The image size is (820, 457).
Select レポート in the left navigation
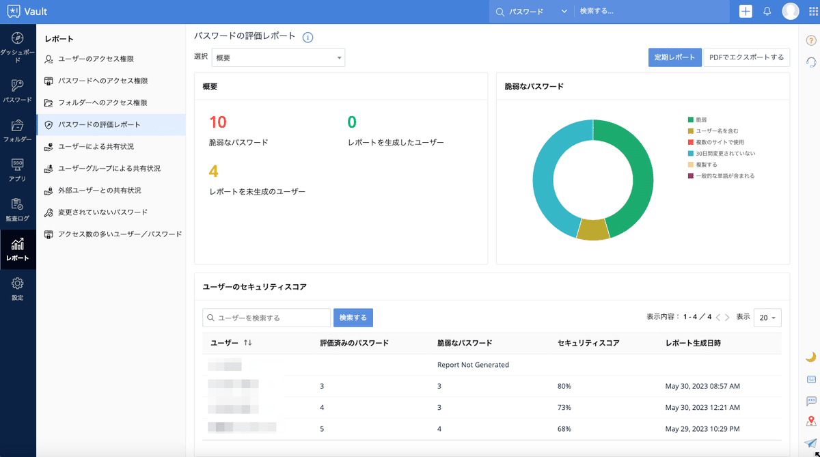[x=18, y=249]
